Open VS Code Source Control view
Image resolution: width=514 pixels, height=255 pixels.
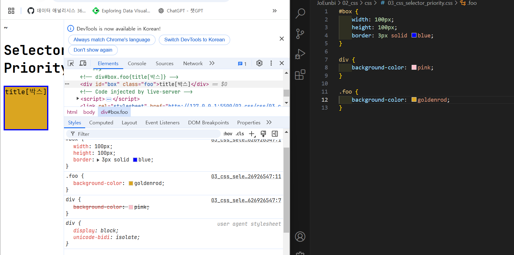tap(300, 34)
